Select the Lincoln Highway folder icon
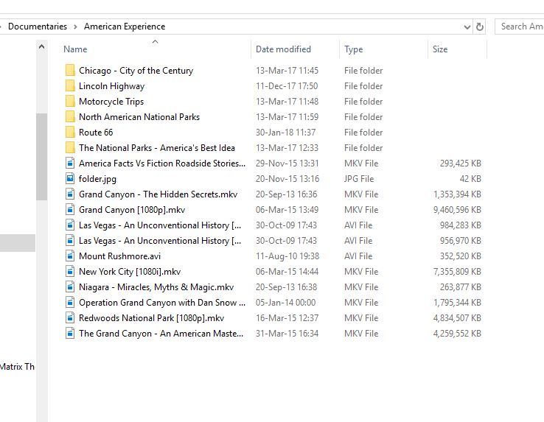Screen dimensions: 544x422 coord(70,86)
